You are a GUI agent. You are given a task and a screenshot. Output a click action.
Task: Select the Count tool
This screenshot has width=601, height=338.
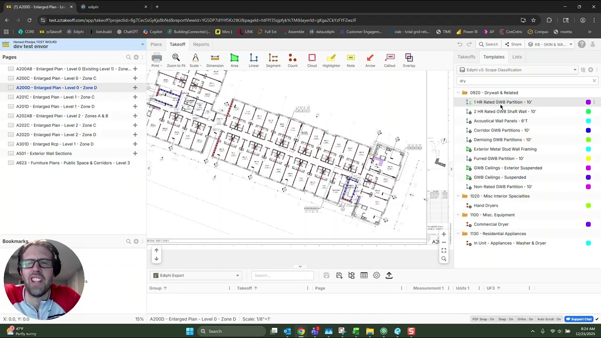tap(293, 60)
